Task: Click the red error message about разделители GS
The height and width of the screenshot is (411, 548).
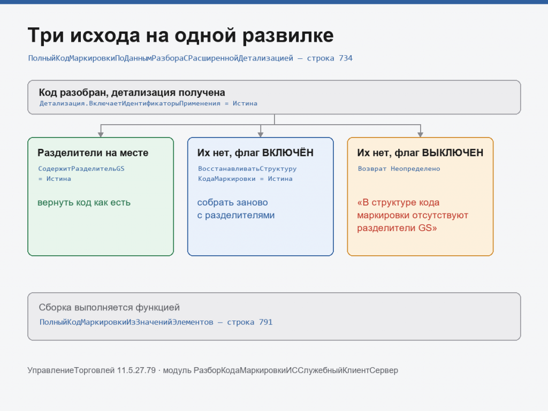Action: (413, 215)
